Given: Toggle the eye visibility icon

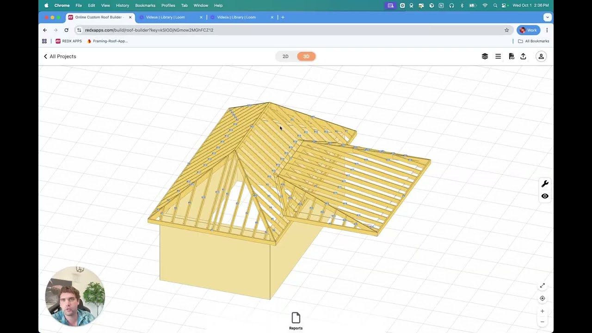Looking at the screenshot, I should click(545, 196).
